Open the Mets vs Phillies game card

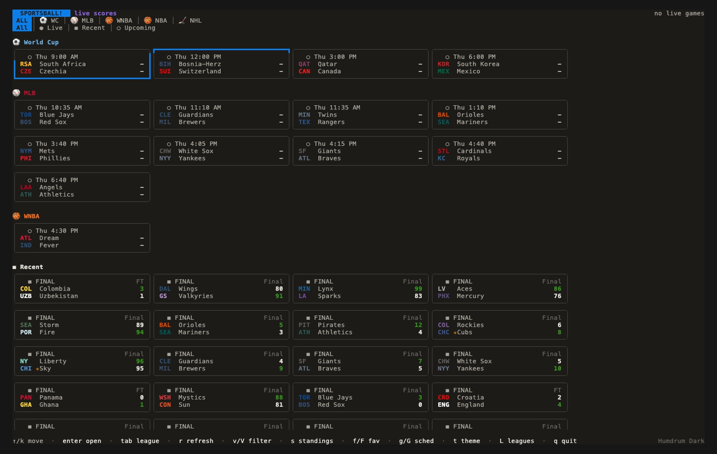[x=82, y=151]
